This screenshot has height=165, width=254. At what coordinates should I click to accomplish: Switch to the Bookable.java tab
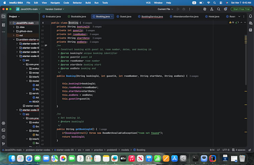click(x=77, y=16)
